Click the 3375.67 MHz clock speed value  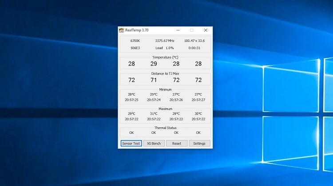pos(165,41)
